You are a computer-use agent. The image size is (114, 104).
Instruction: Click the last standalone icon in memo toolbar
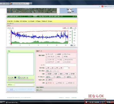[x=27, y=77]
